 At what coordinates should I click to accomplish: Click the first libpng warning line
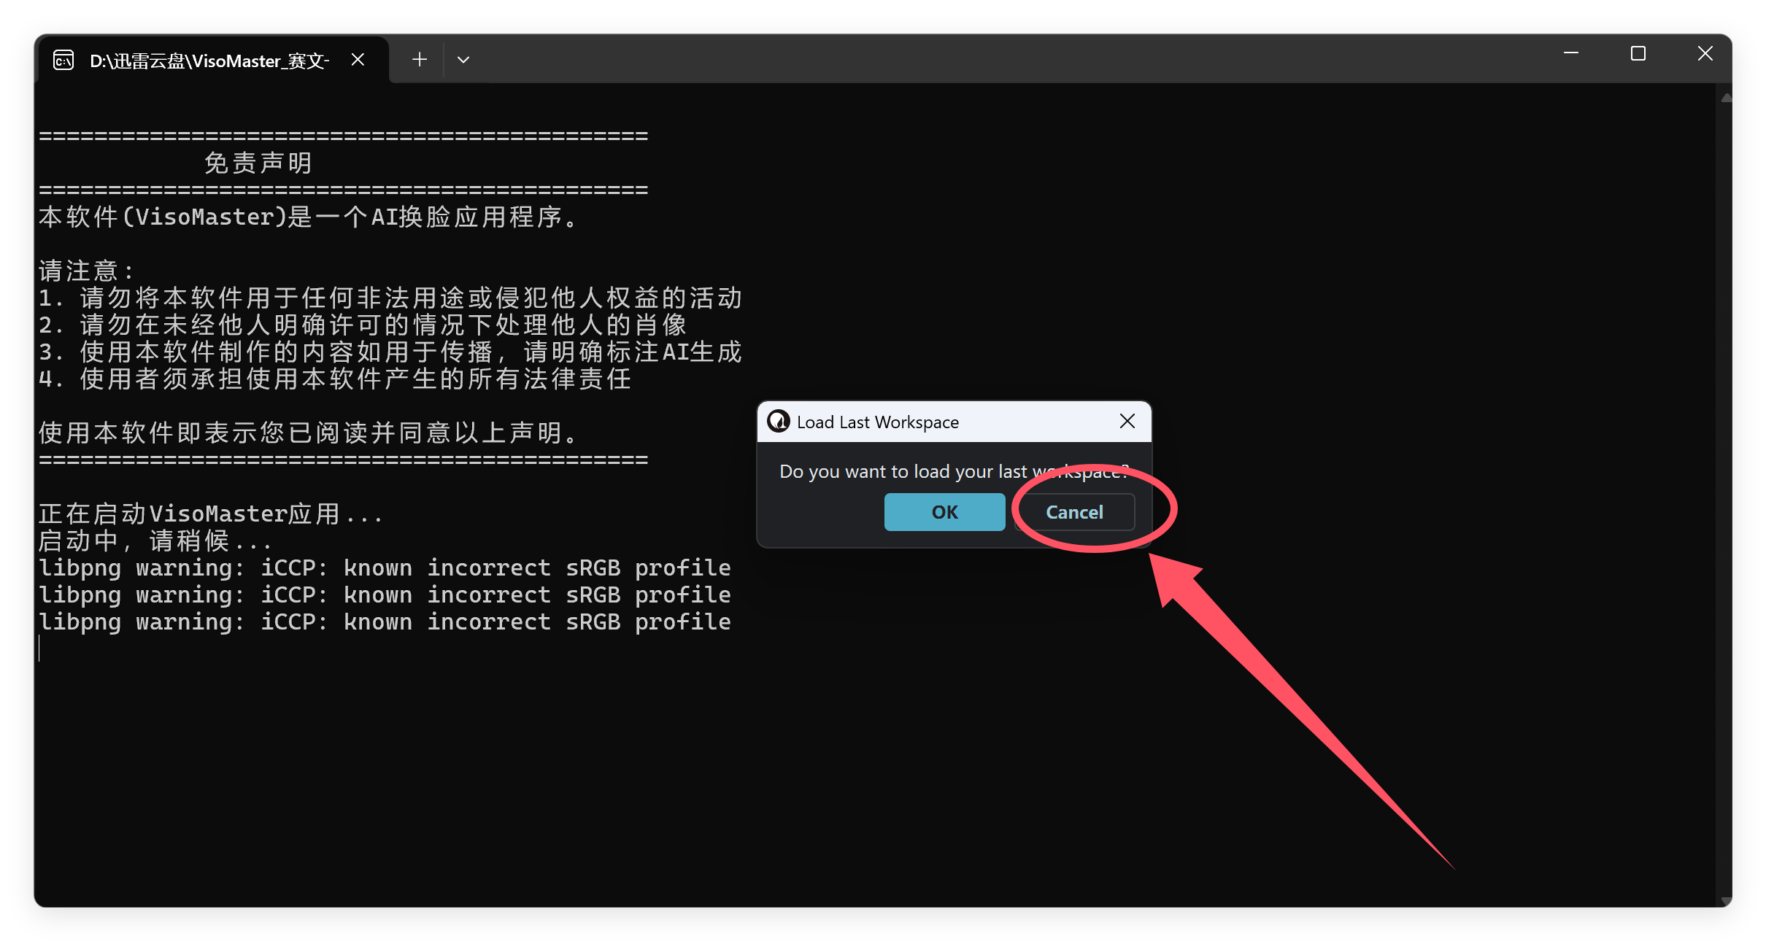pos(385,568)
